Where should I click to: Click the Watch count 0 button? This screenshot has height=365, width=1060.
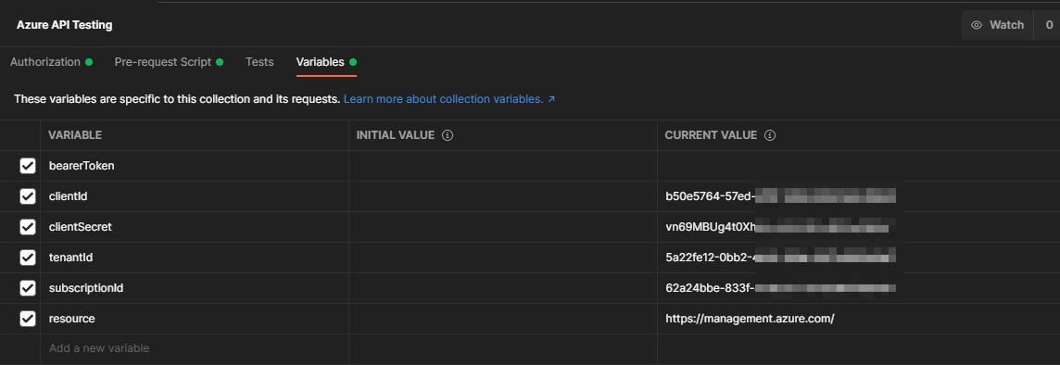tap(1049, 25)
